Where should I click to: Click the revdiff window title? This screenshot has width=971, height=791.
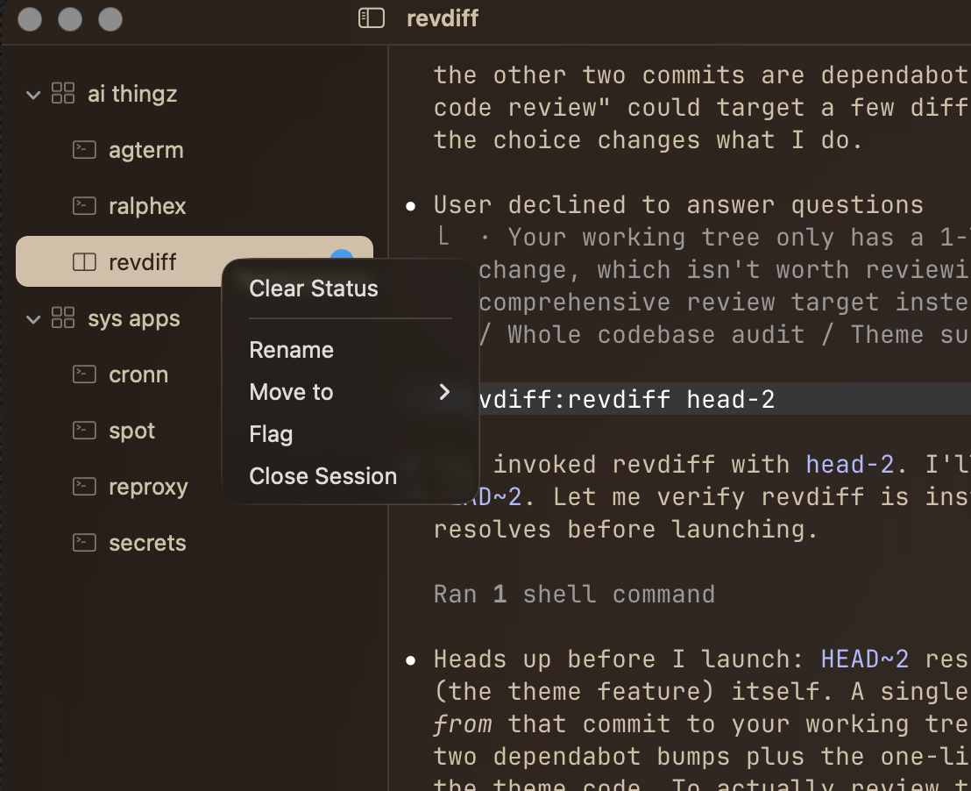(443, 18)
